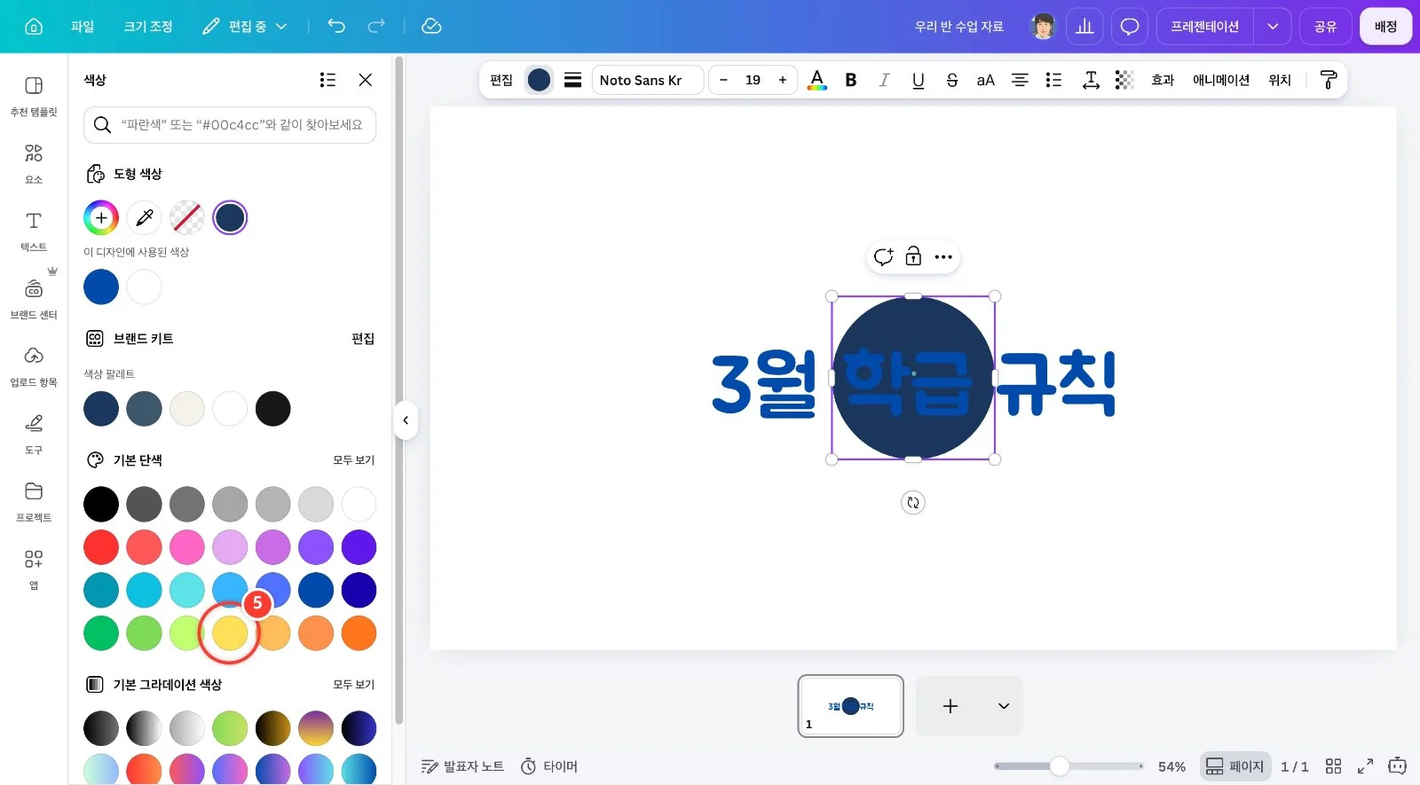Edit brand kit via 편집
The width and height of the screenshot is (1420, 785).
tap(363, 339)
